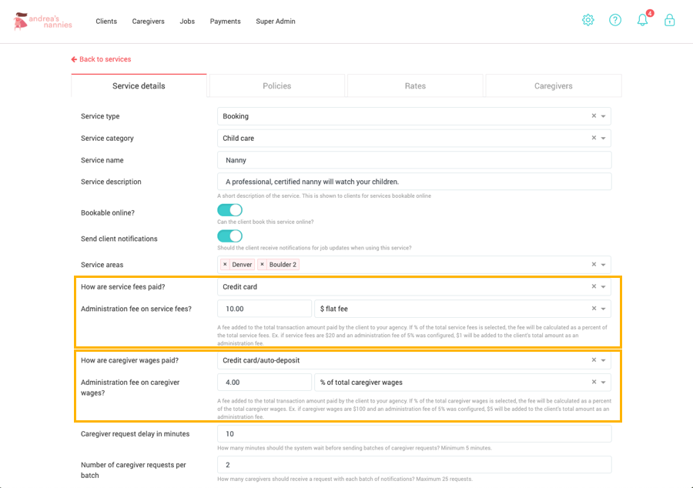Click the lock icon in header
Viewport: 693px width, 488px height.
670,20
